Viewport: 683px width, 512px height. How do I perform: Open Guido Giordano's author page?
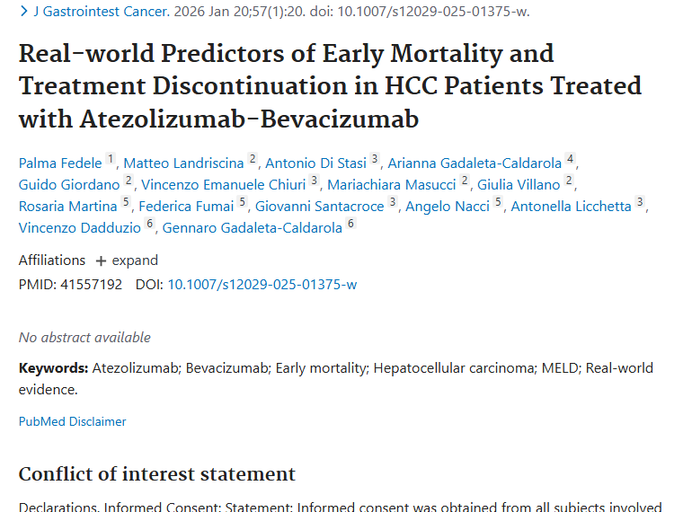pyautogui.click(x=69, y=184)
